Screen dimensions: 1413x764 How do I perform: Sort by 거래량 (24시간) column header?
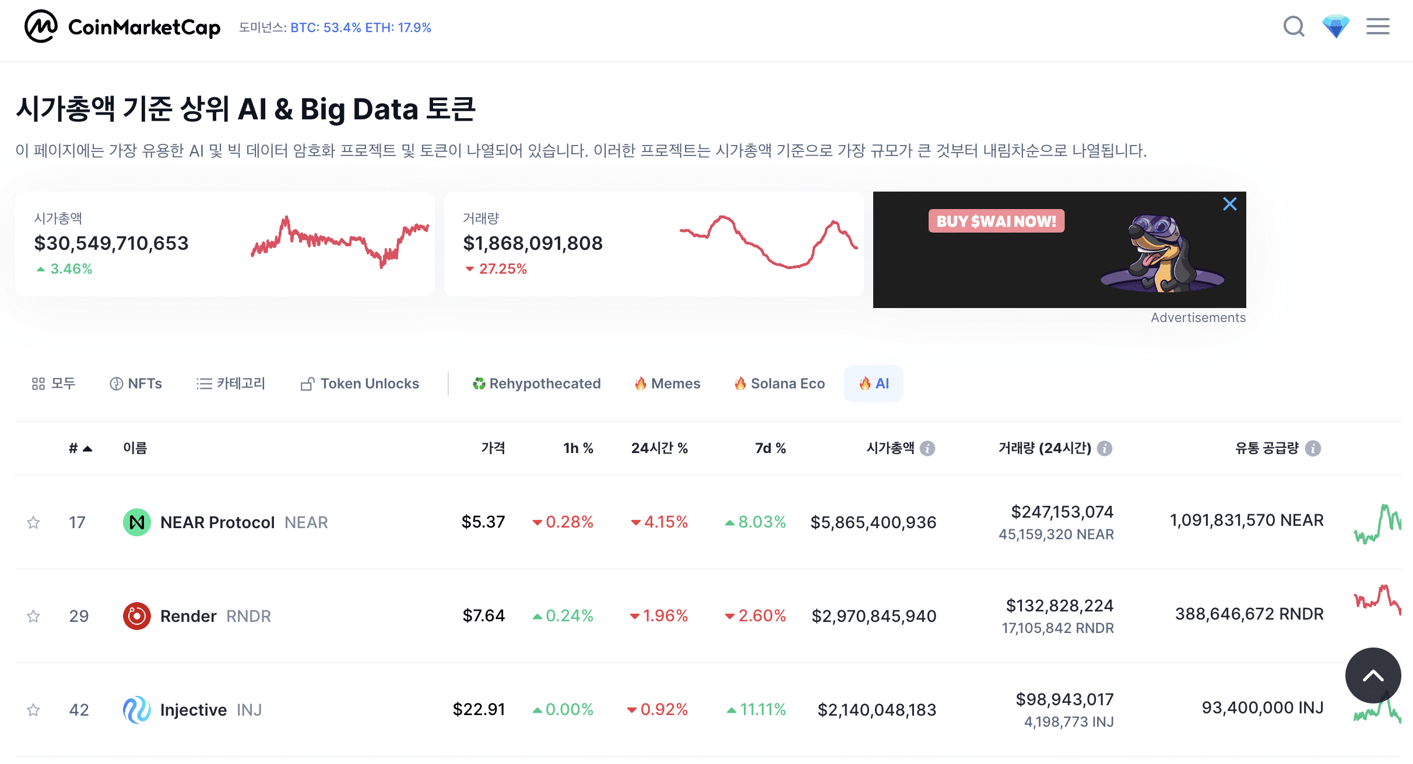point(1045,448)
